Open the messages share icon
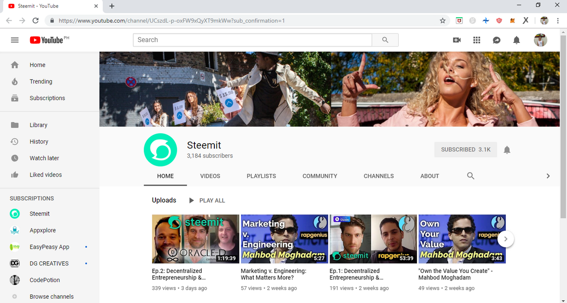This screenshot has width=567, height=303. coord(497,40)
